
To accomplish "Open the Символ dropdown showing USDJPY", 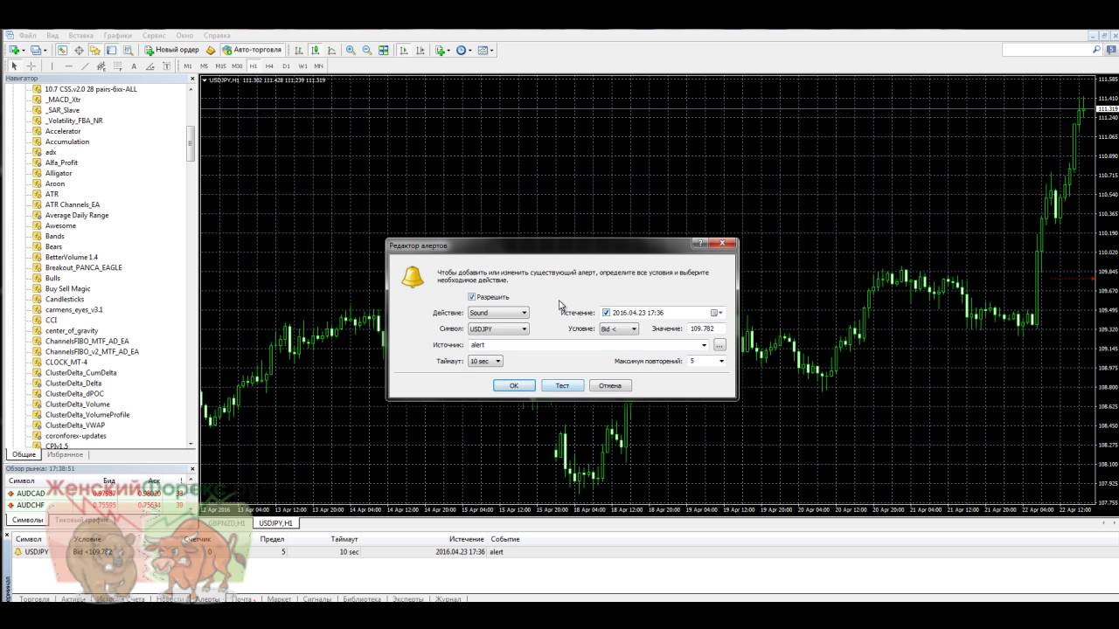I will coord(498,329).
